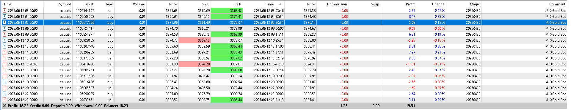Click the order icon of ticket 1105603908
This screenshot has width=571, height=110.
tap(4, 17)
